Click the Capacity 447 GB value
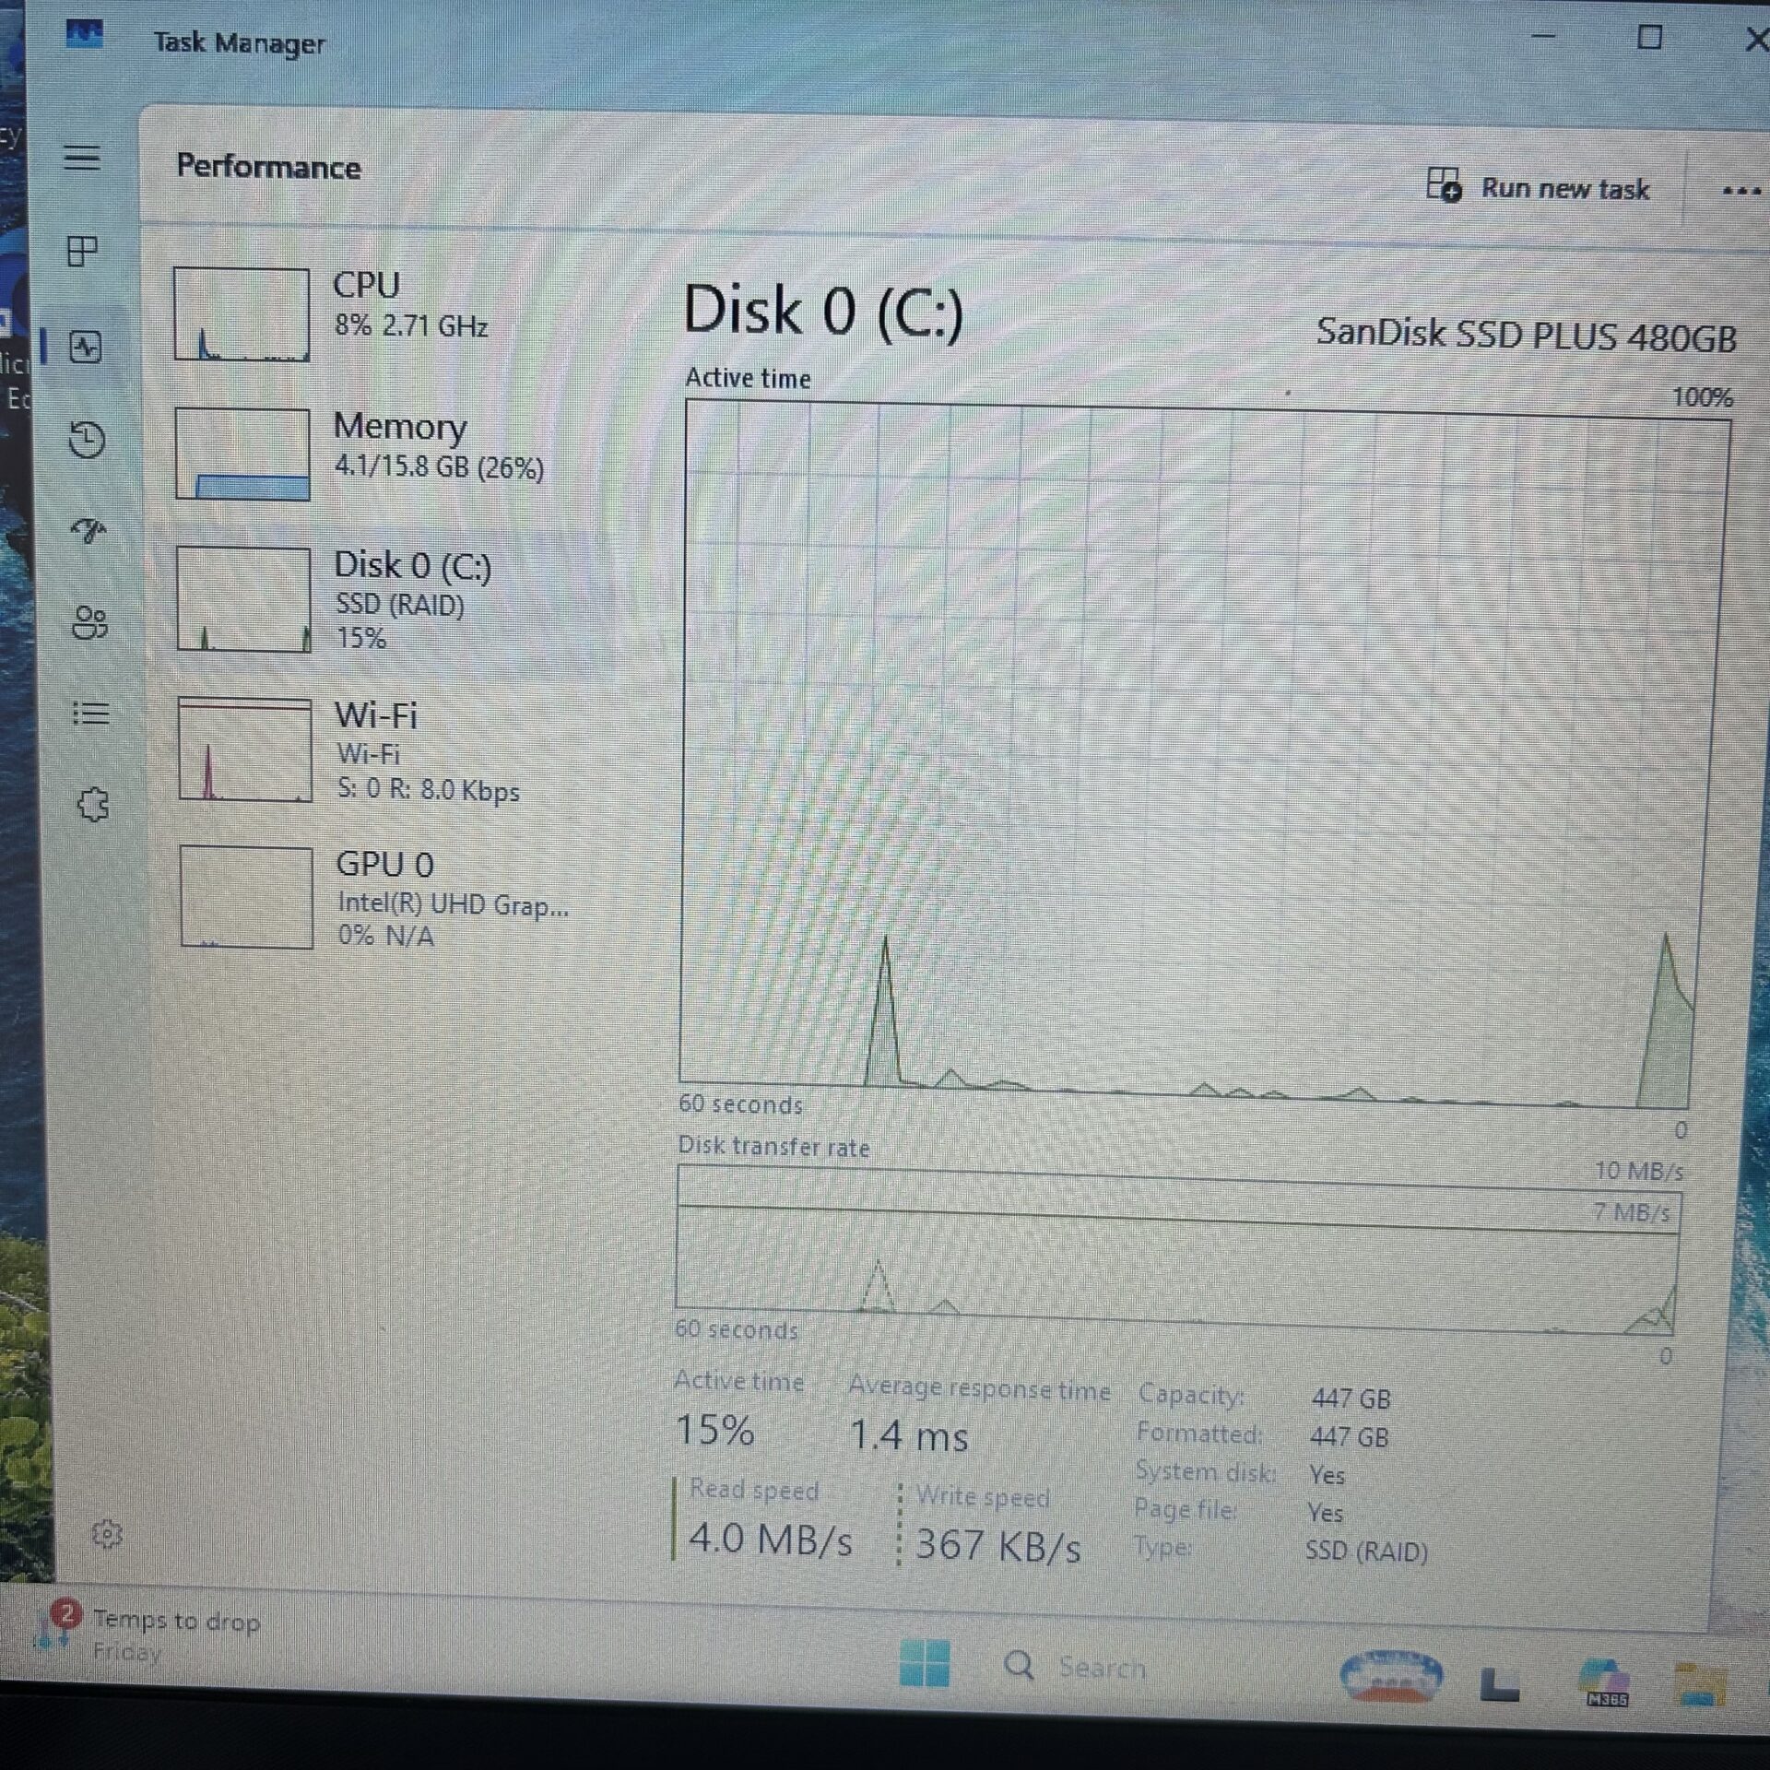This screenshot has height=1770, width=1770. click(x=1351, y=1398)
